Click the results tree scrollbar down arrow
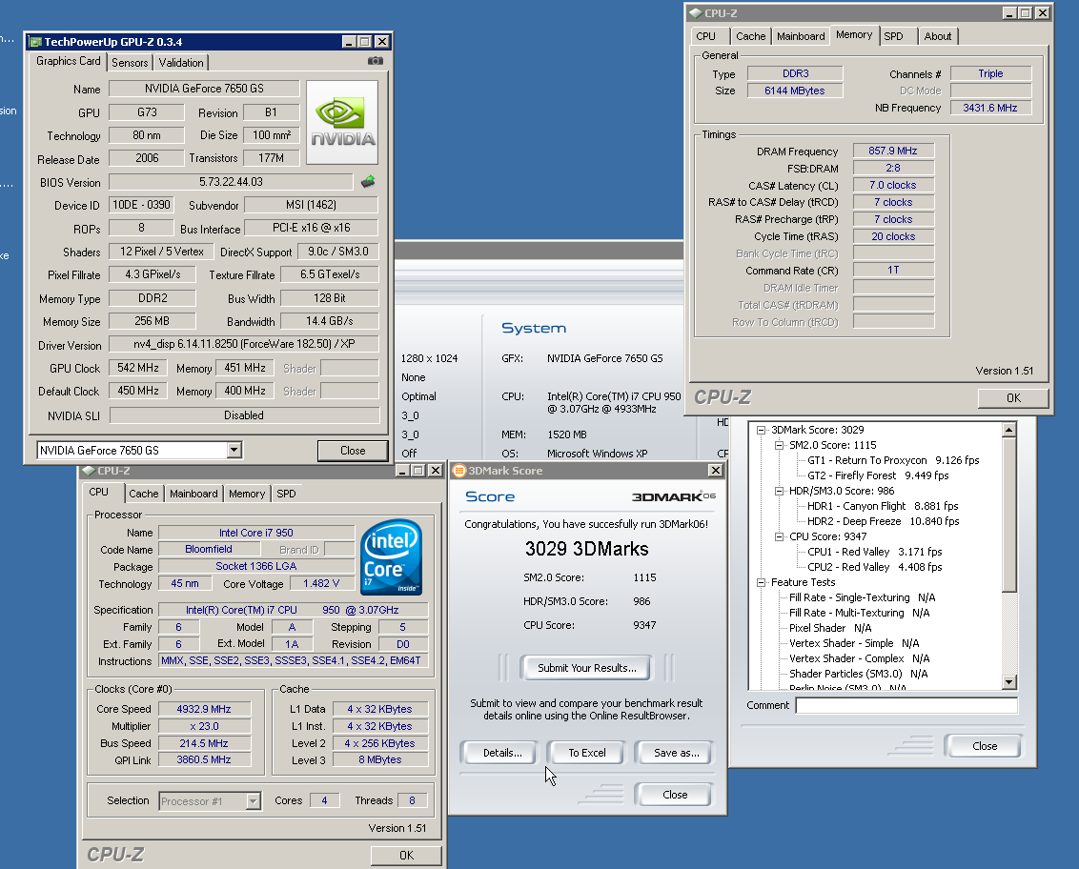1079x869 pixels. 1008,682
